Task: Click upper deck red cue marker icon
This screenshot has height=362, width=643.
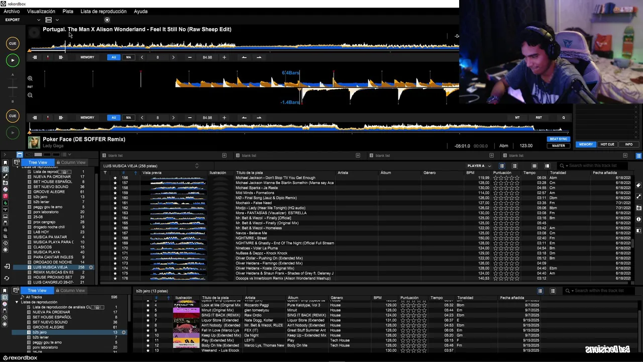Action: pos(48,57)
